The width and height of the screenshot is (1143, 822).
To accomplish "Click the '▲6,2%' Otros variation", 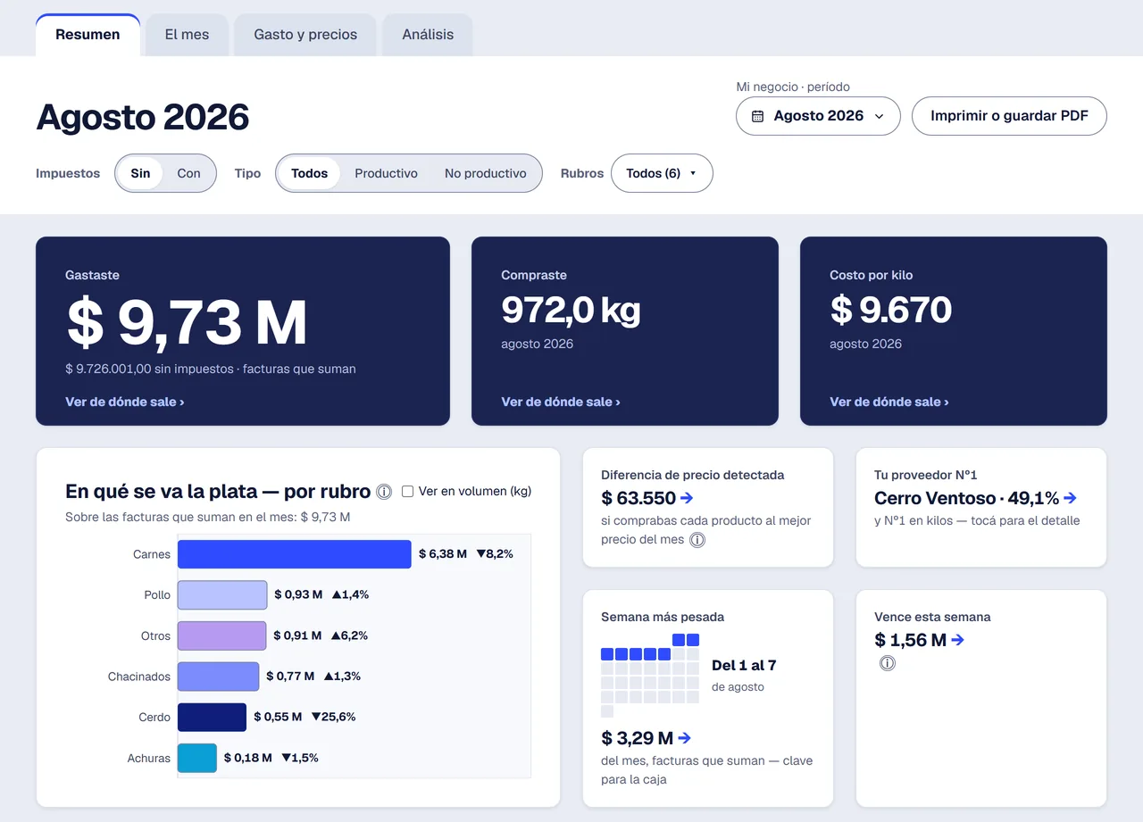I will (x=349, y=635).
